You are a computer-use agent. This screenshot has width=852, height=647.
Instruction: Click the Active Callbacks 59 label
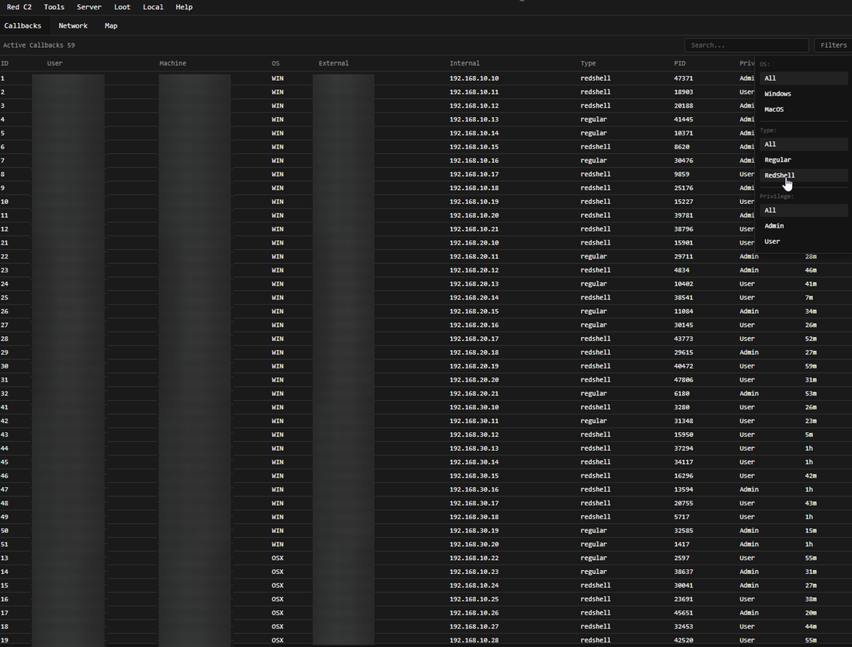pos(39,45)
